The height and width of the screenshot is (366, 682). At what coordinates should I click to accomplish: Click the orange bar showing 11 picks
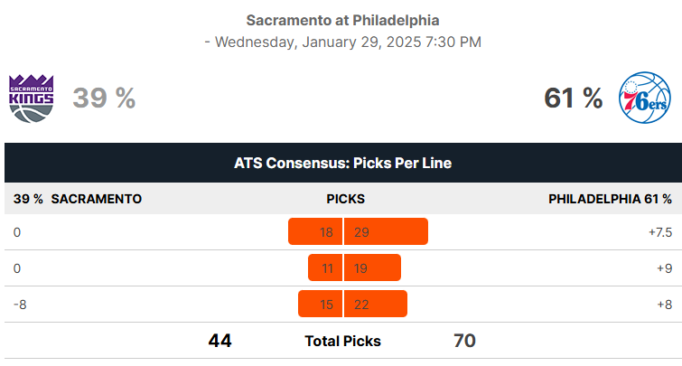(x=325, y=267)
